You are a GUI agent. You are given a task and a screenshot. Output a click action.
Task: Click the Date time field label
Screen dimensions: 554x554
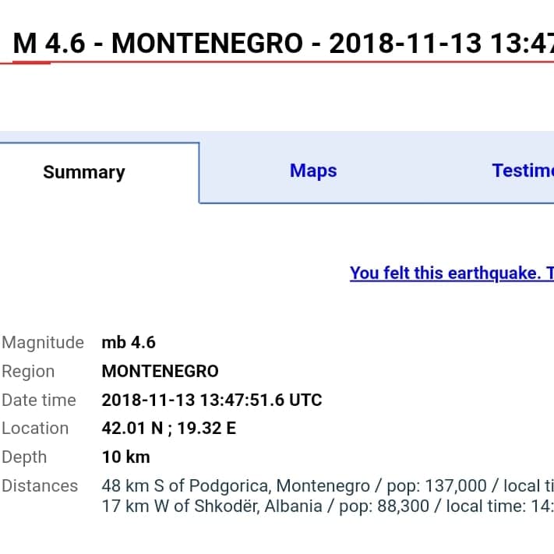(x=39, y=400)
